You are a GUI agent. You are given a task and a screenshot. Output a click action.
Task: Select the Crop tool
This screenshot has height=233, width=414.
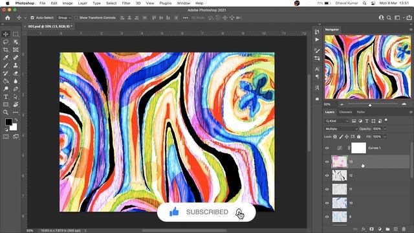[x=6, y=50]
